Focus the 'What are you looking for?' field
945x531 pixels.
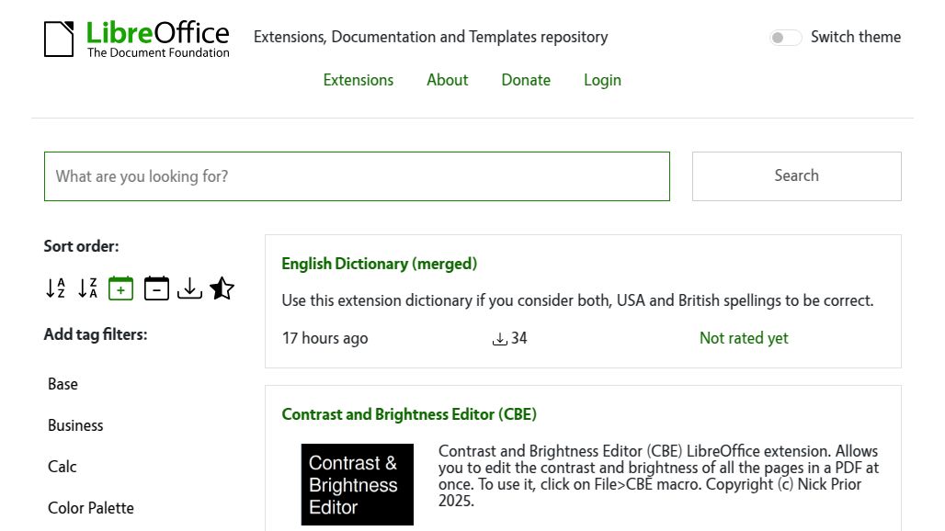tap(357, 176)
